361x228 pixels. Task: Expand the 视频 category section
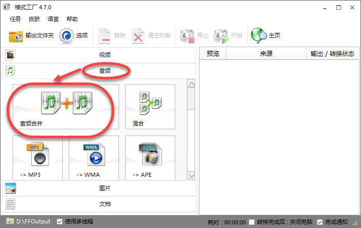[99, 55]
